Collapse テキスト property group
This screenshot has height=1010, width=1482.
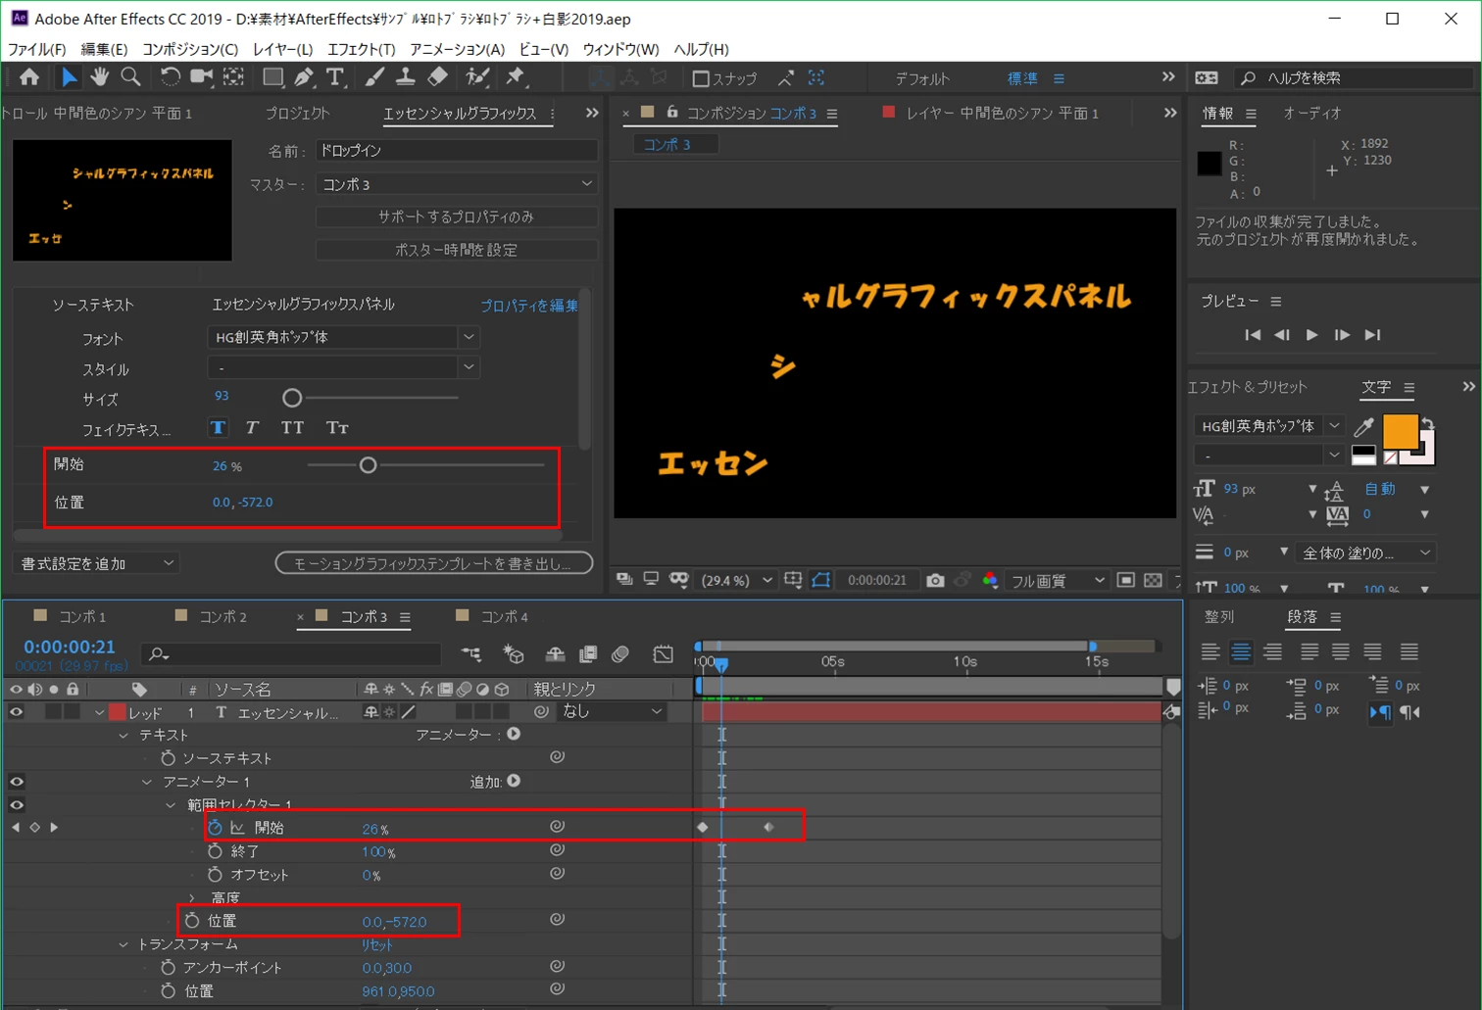(x=123, y=735)
